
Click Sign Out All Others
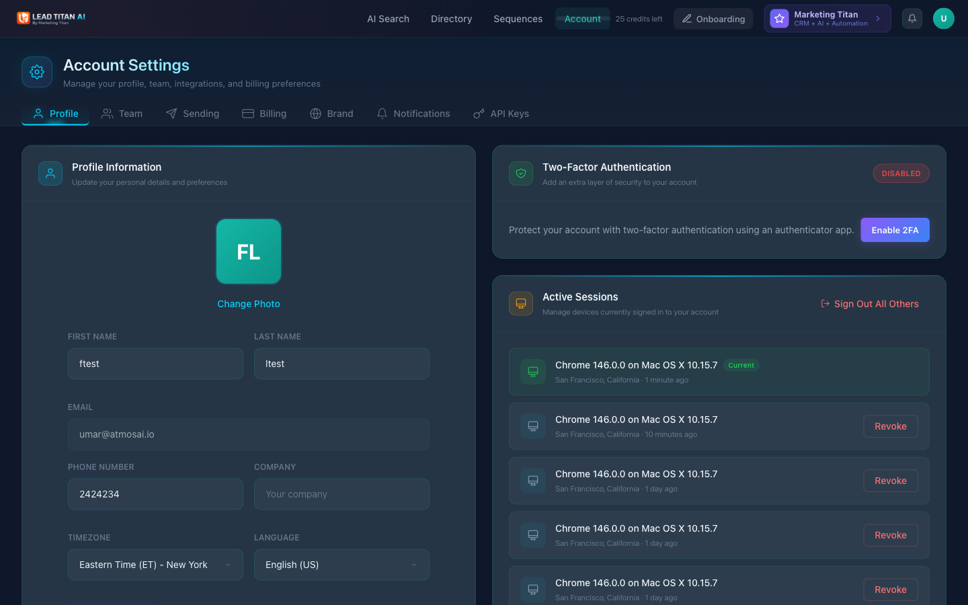coord(870,303)
